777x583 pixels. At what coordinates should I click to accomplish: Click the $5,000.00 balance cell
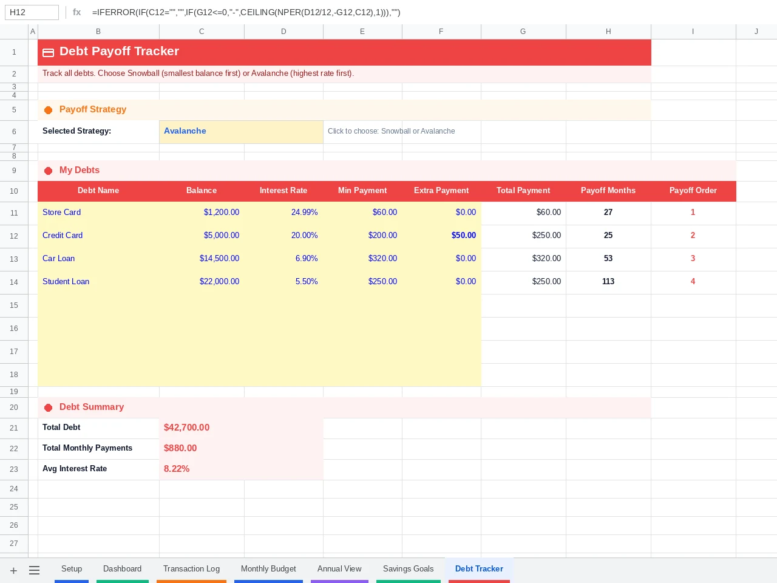pos(202,236)
